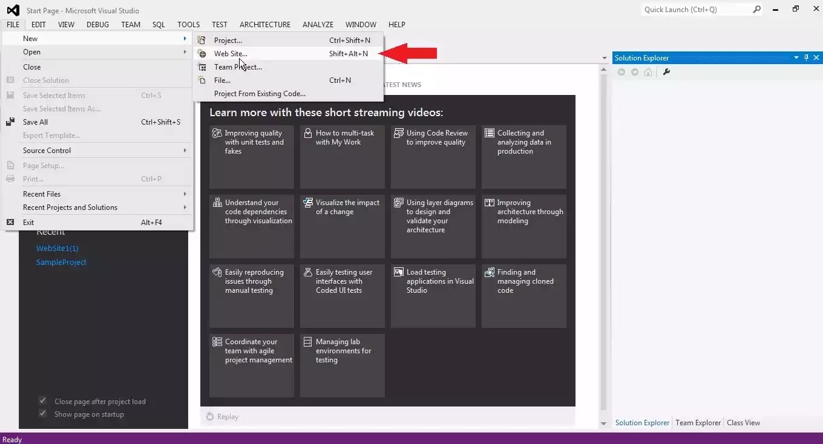Open video Visualize the impact of a change
Screen dimensions: 823x444
[343, 226]
